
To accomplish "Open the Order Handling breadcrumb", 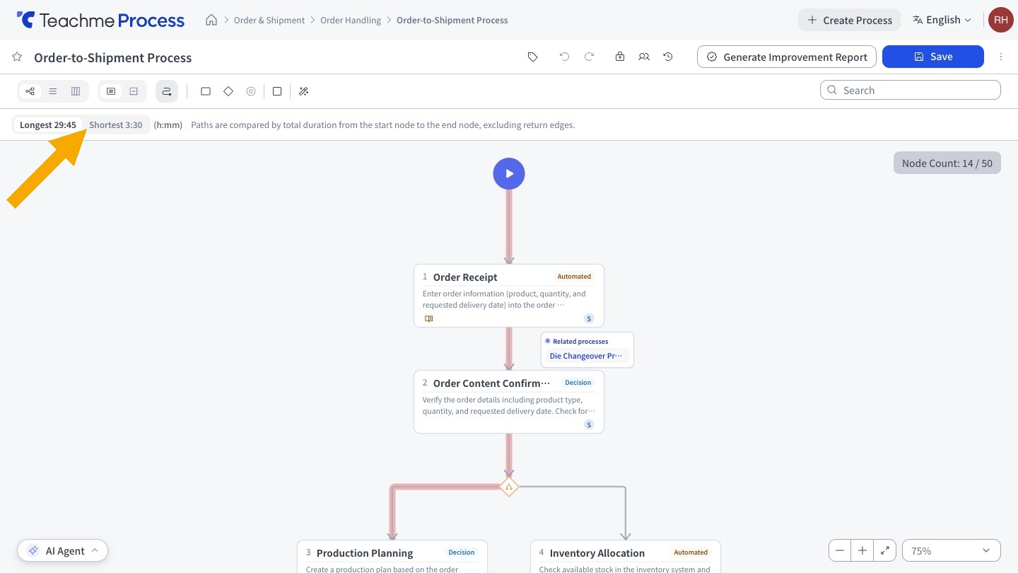I will 351,20.
